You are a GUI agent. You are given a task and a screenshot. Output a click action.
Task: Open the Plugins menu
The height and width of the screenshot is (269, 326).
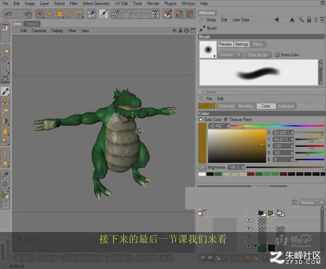170,3
